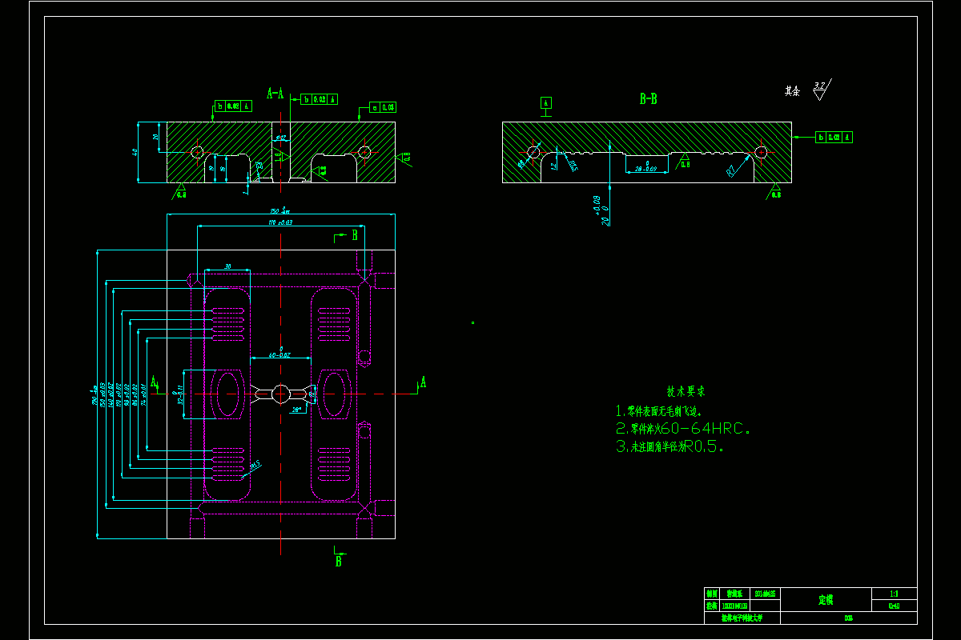The width and height of the screenshot is (961, 640).
Task: Click the 技术要求 heading text
Action: (x=686, y=392)
